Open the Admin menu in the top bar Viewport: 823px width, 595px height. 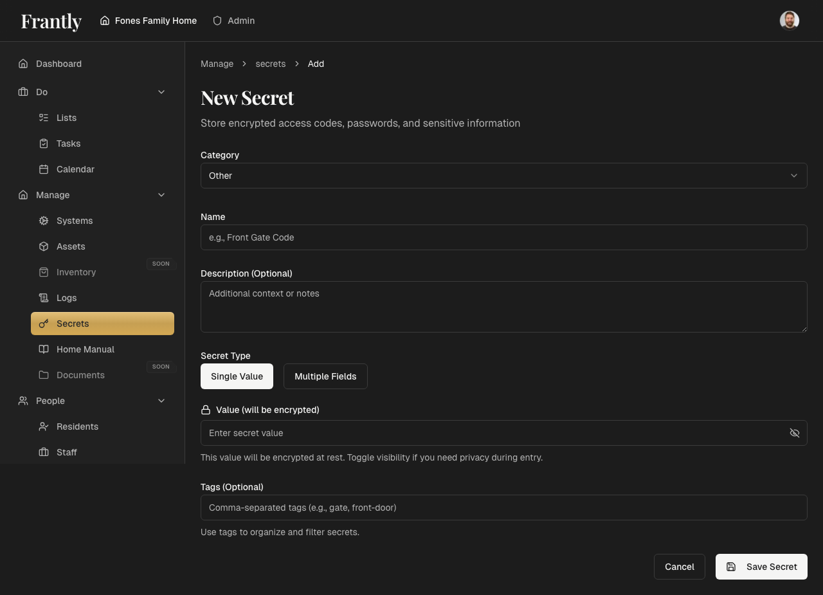pyautogui.click(x=233, y=20)
